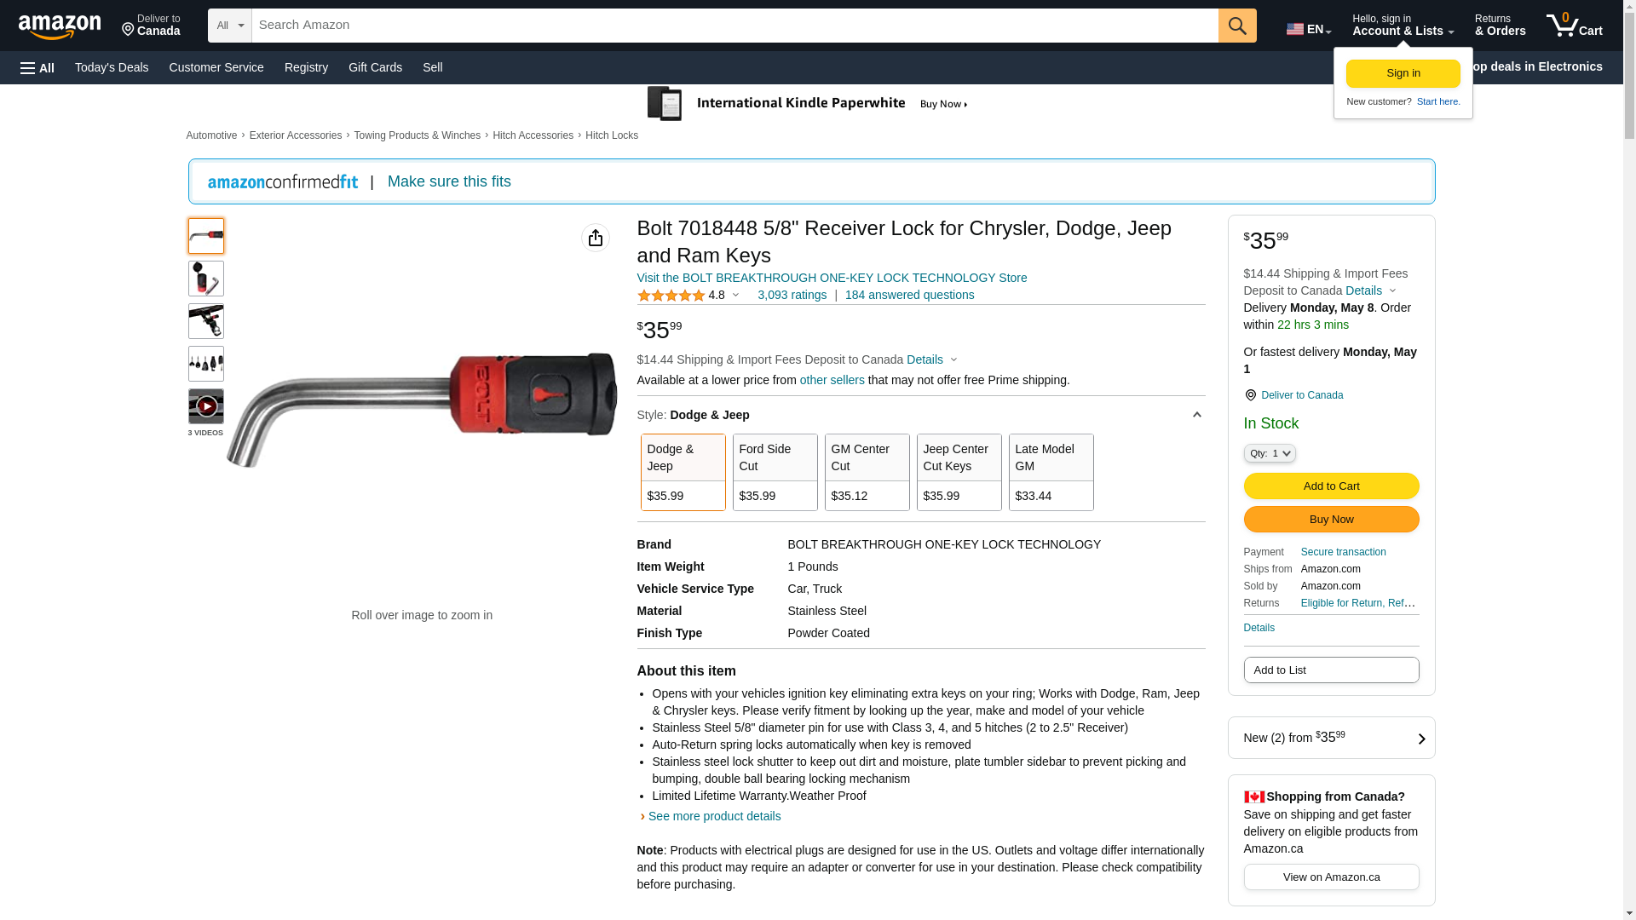Open the cart icon

1575,26
